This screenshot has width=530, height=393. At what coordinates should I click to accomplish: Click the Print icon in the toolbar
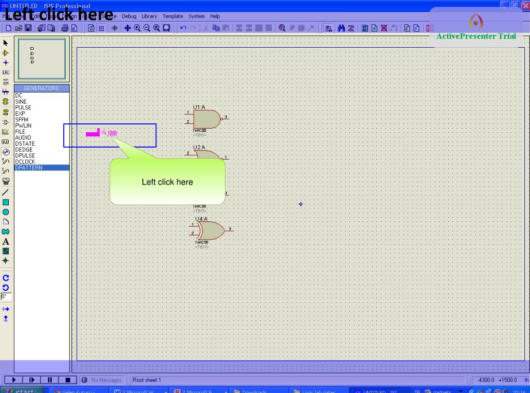(65, 28)
